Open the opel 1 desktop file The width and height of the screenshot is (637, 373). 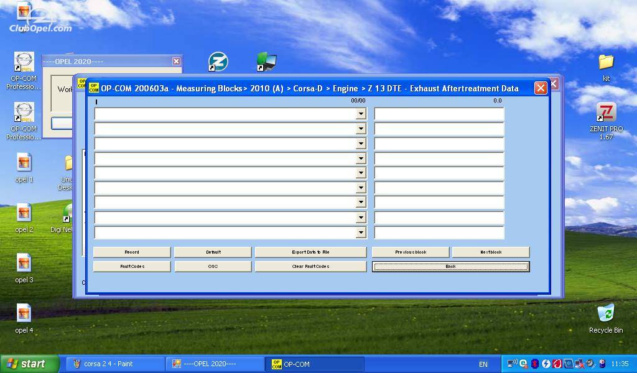[x=24, y=167]
